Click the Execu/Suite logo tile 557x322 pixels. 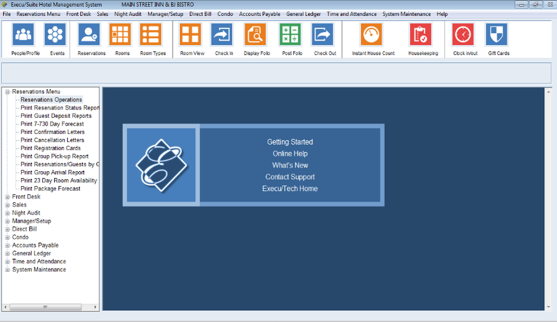tap(161, 165)
